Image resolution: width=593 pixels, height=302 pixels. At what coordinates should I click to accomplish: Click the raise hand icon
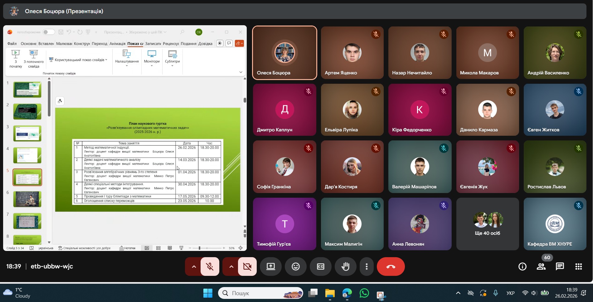click(x=345, y=267)
